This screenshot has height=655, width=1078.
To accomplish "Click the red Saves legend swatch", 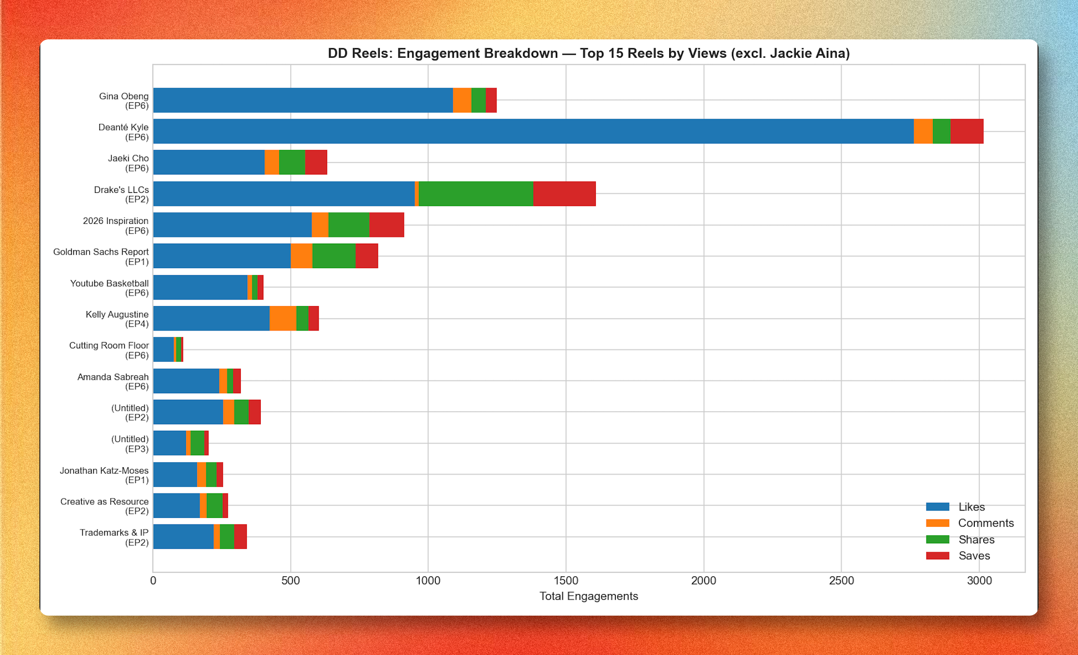I will 937,556.
